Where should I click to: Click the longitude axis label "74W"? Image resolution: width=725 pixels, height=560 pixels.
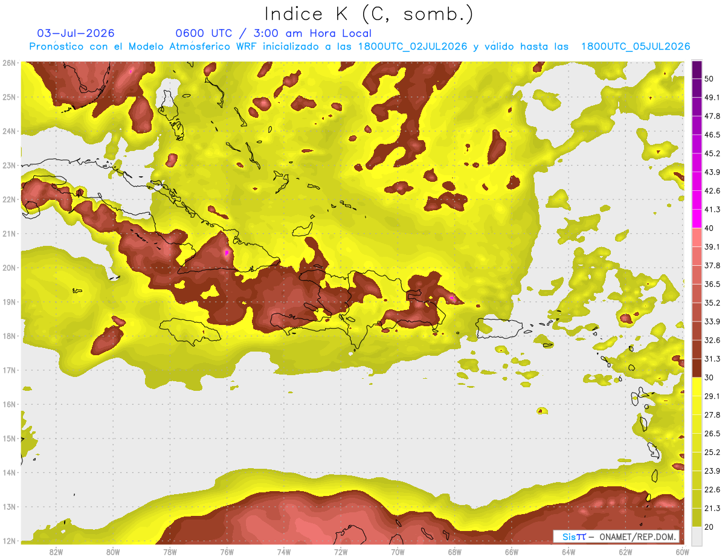[283, 552]
